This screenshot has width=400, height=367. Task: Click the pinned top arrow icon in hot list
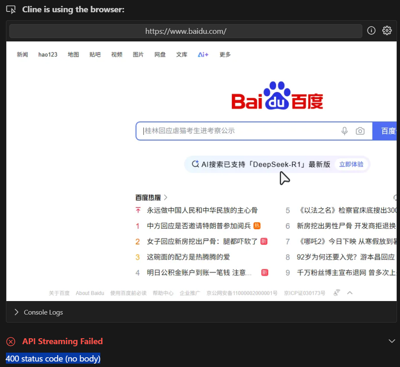click(138, 210)
